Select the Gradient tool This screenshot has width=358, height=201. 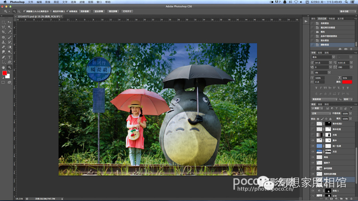coord(9,47)
